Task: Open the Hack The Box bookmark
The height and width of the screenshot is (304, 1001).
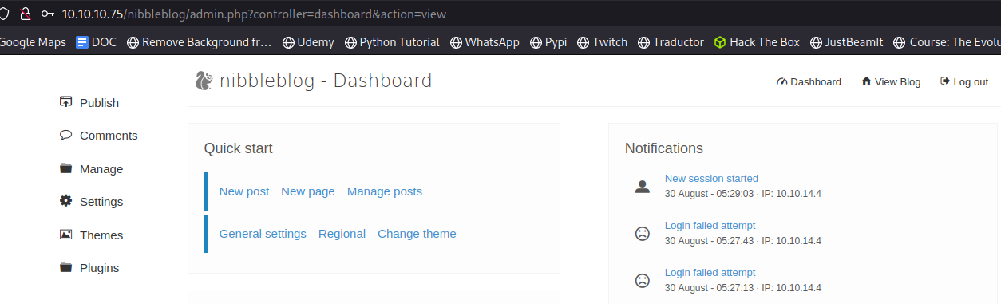Action: 757,42
